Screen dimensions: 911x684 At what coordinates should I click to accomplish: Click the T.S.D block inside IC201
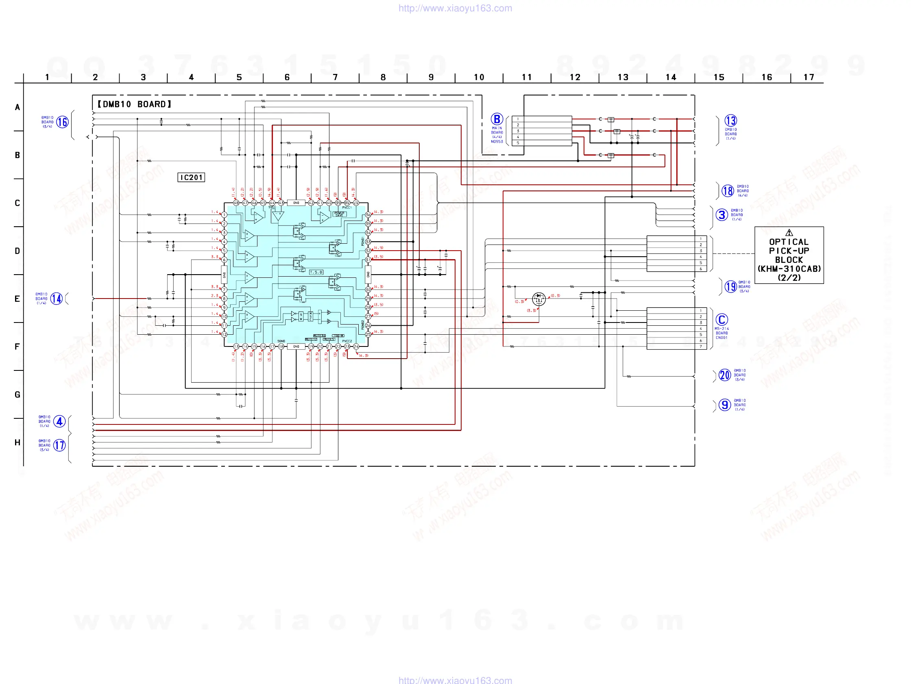(316, 272)
